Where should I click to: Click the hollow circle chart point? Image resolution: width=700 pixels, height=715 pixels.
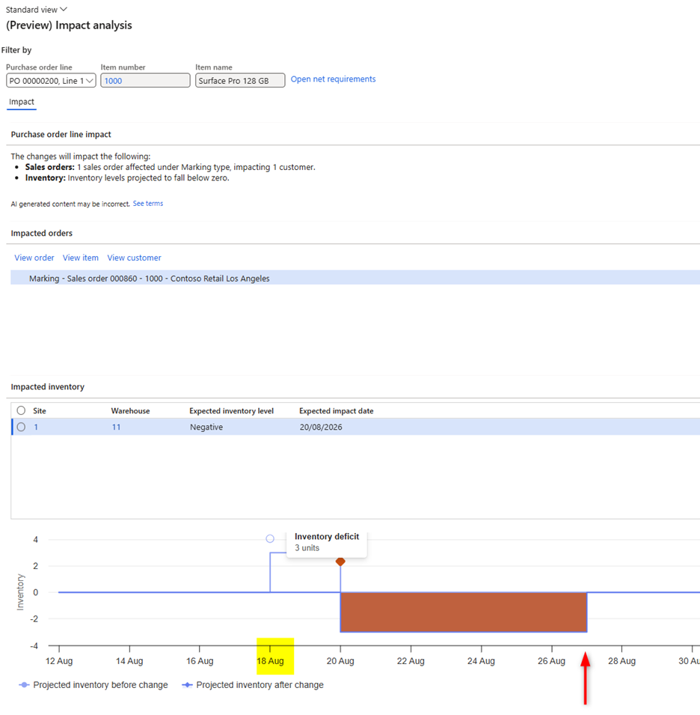(x=270, y=538)
